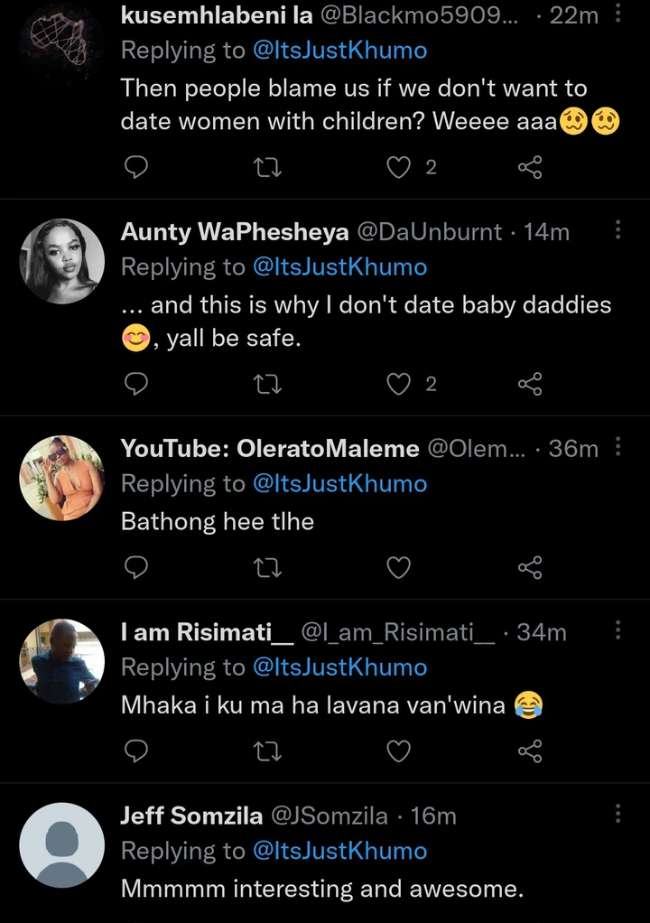Open @ItsJustKhumo link in Risimati's reply
Screen dimensions: 650x923
(x=340, y=667)
